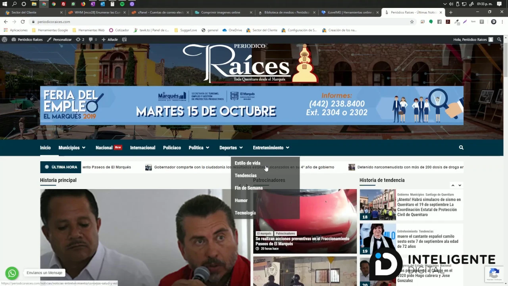Expand the Deportes dropdown menu
Viewport: 508px width, 286px height.
point(231,148)
